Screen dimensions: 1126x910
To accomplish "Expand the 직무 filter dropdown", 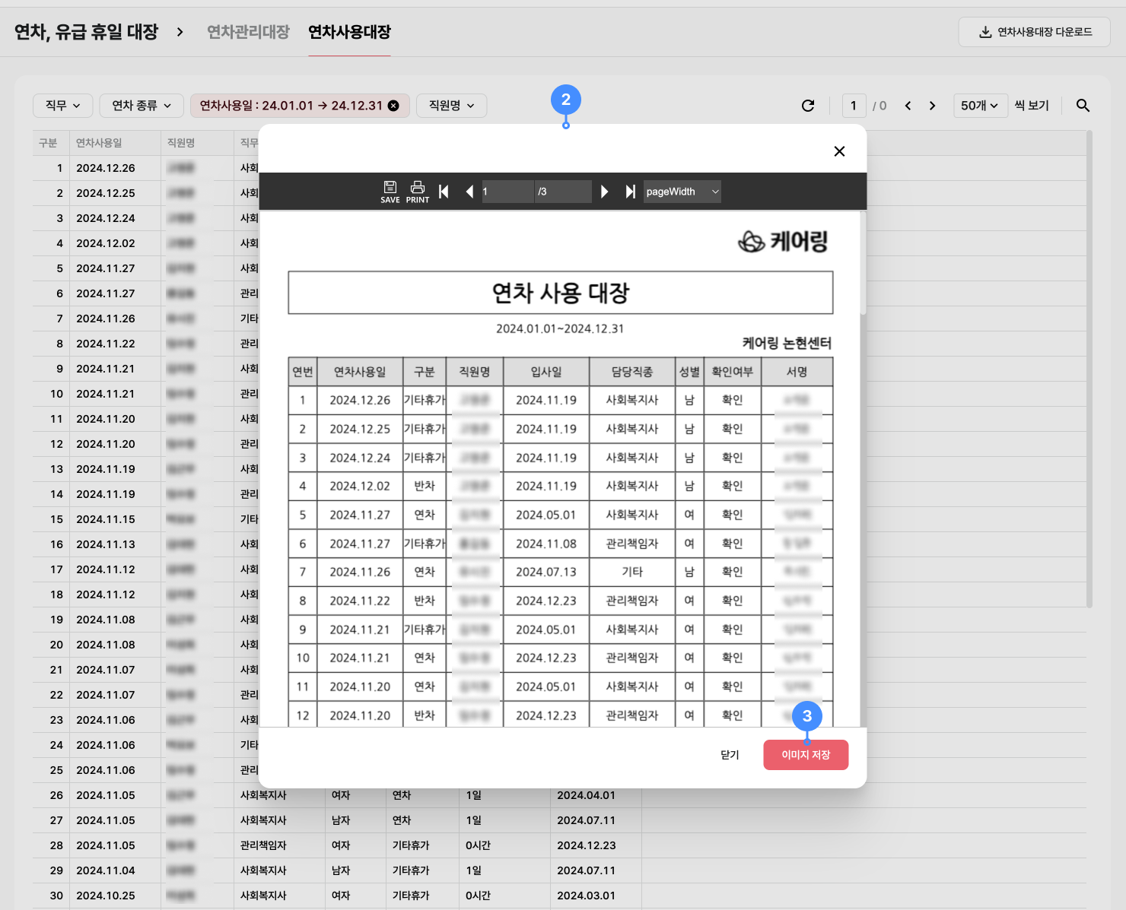I will pos(62,106).
